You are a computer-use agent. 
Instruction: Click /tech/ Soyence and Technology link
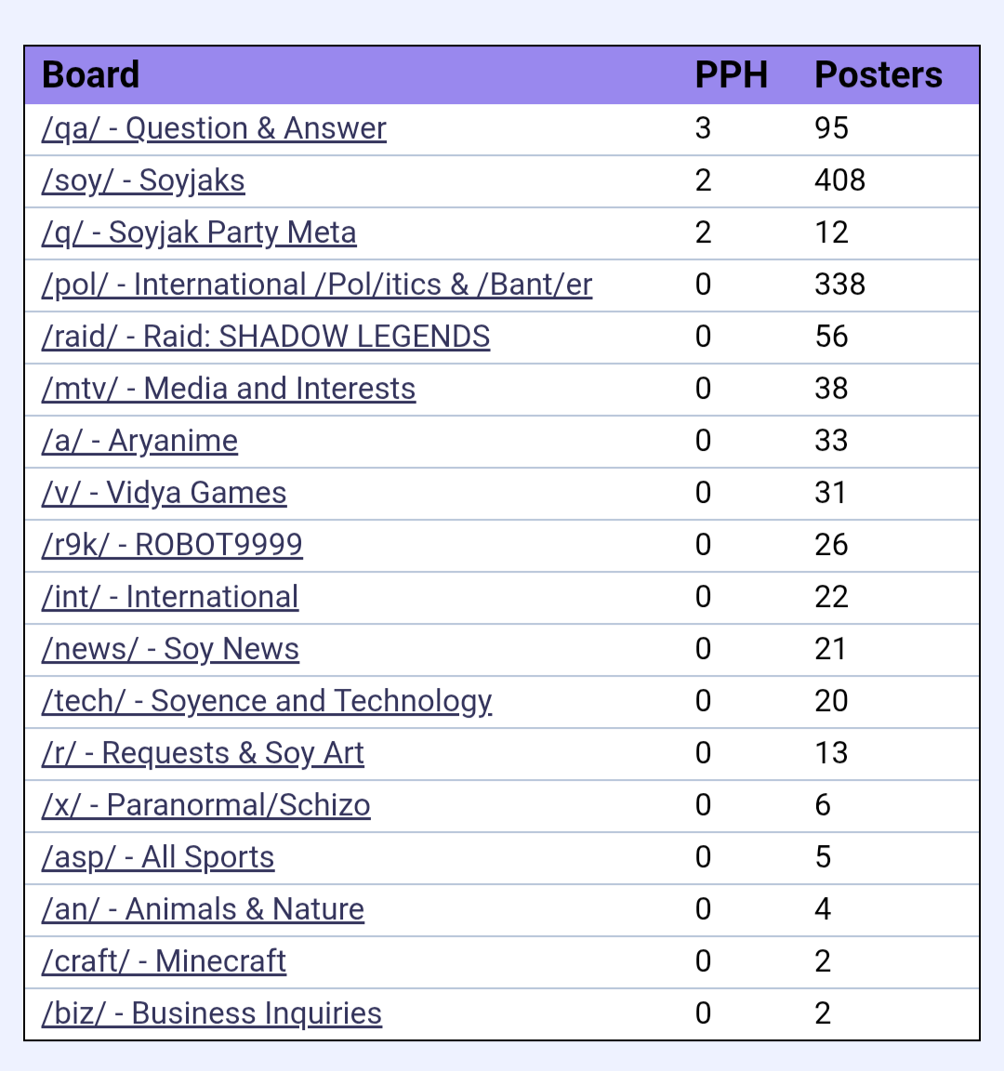267,701
